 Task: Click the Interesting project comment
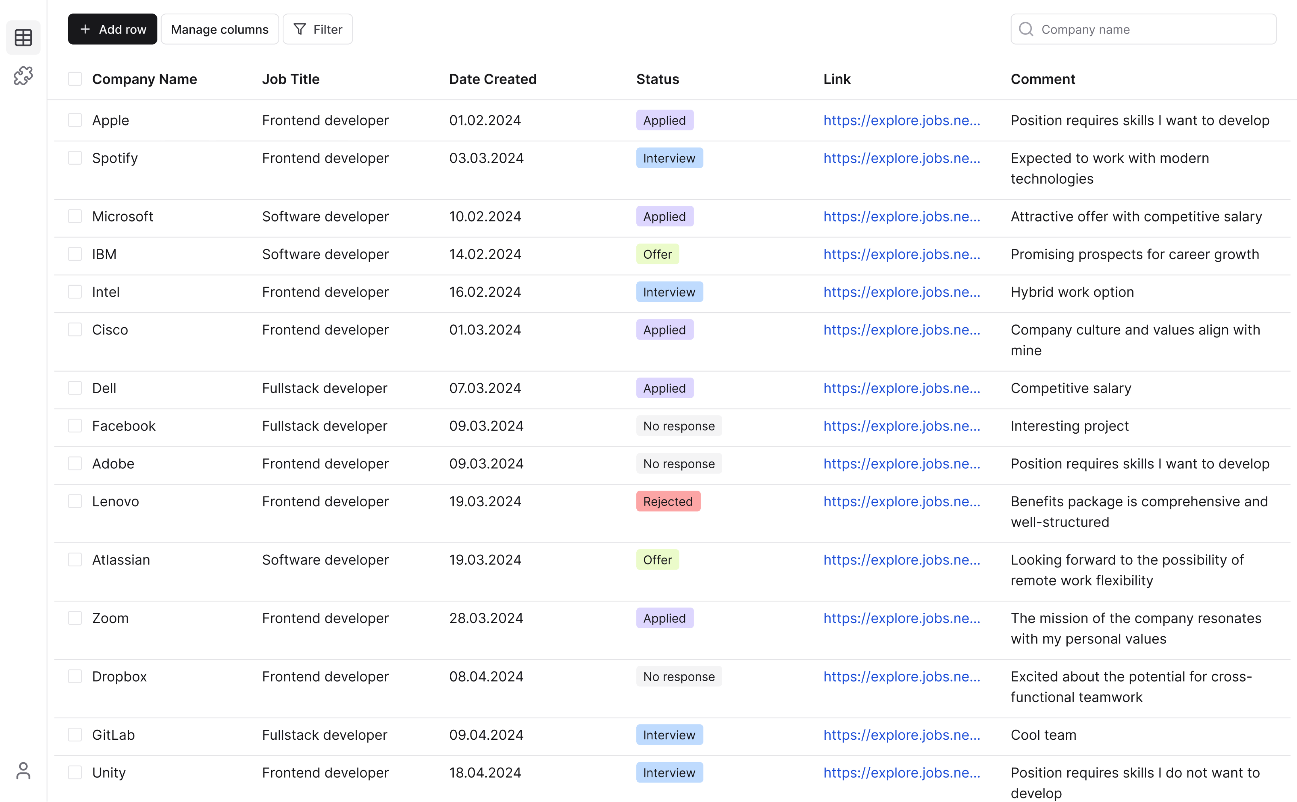(1070, 425)
